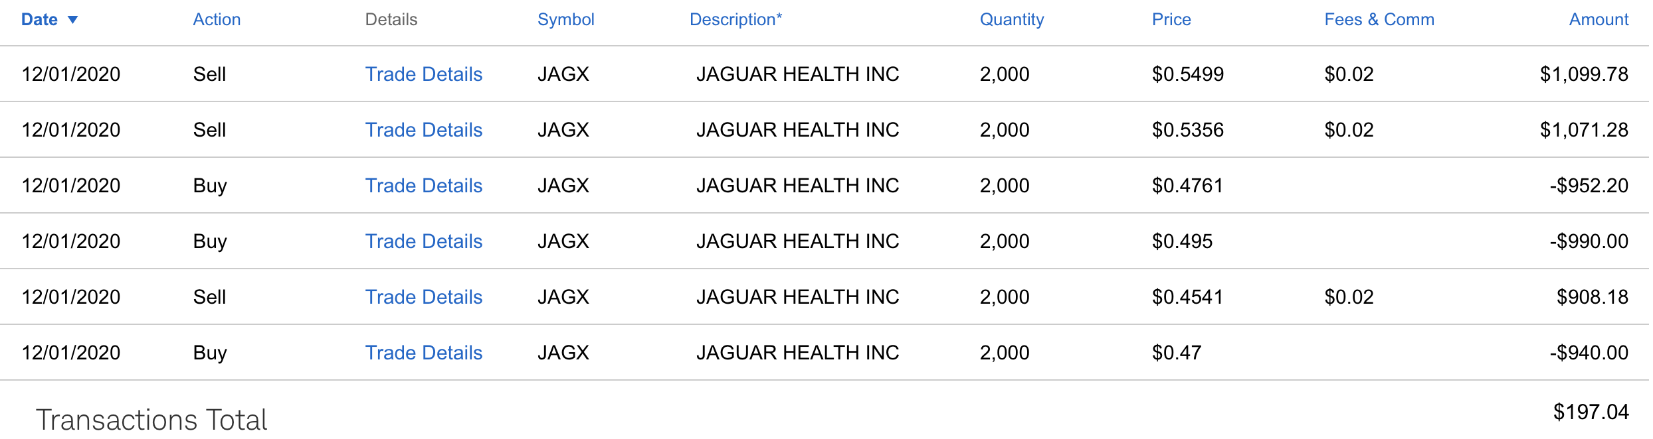The image size is (1653, 439).
Task: Click JAGX symbol in first row
Action: coord(563,74)
